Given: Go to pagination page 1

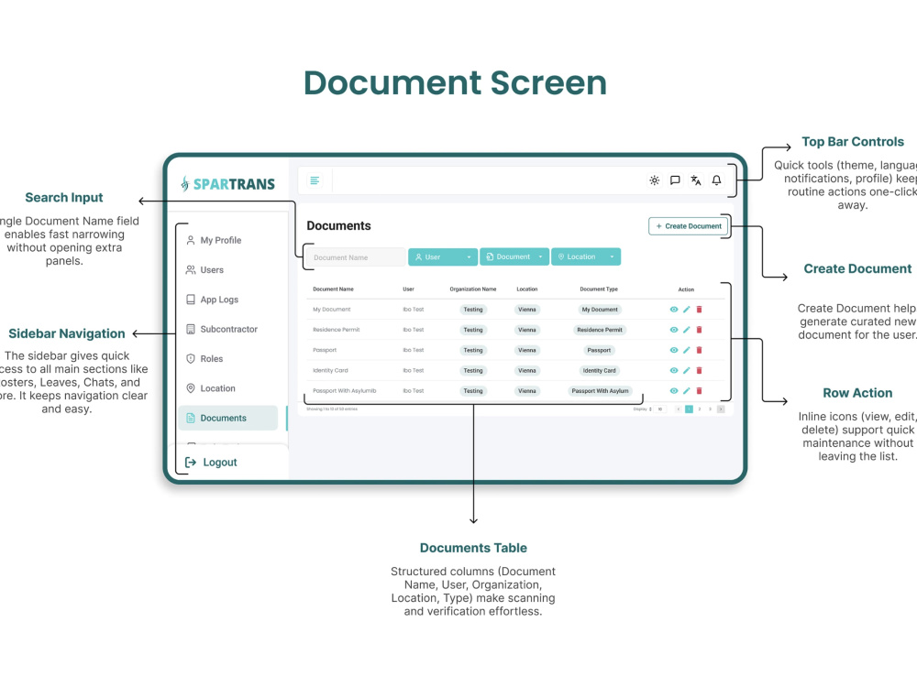Looking at the screenshot, I should coord(689,409).
